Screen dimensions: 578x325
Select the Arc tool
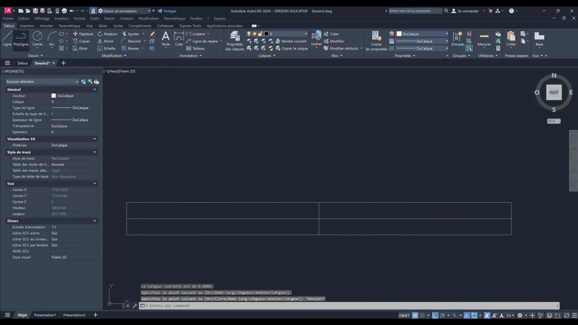(x=52, y=39)
